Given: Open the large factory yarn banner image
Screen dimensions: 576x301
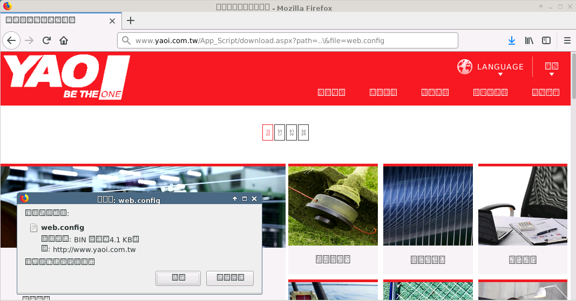Looking at the screenshot, I should coord(143,180).
